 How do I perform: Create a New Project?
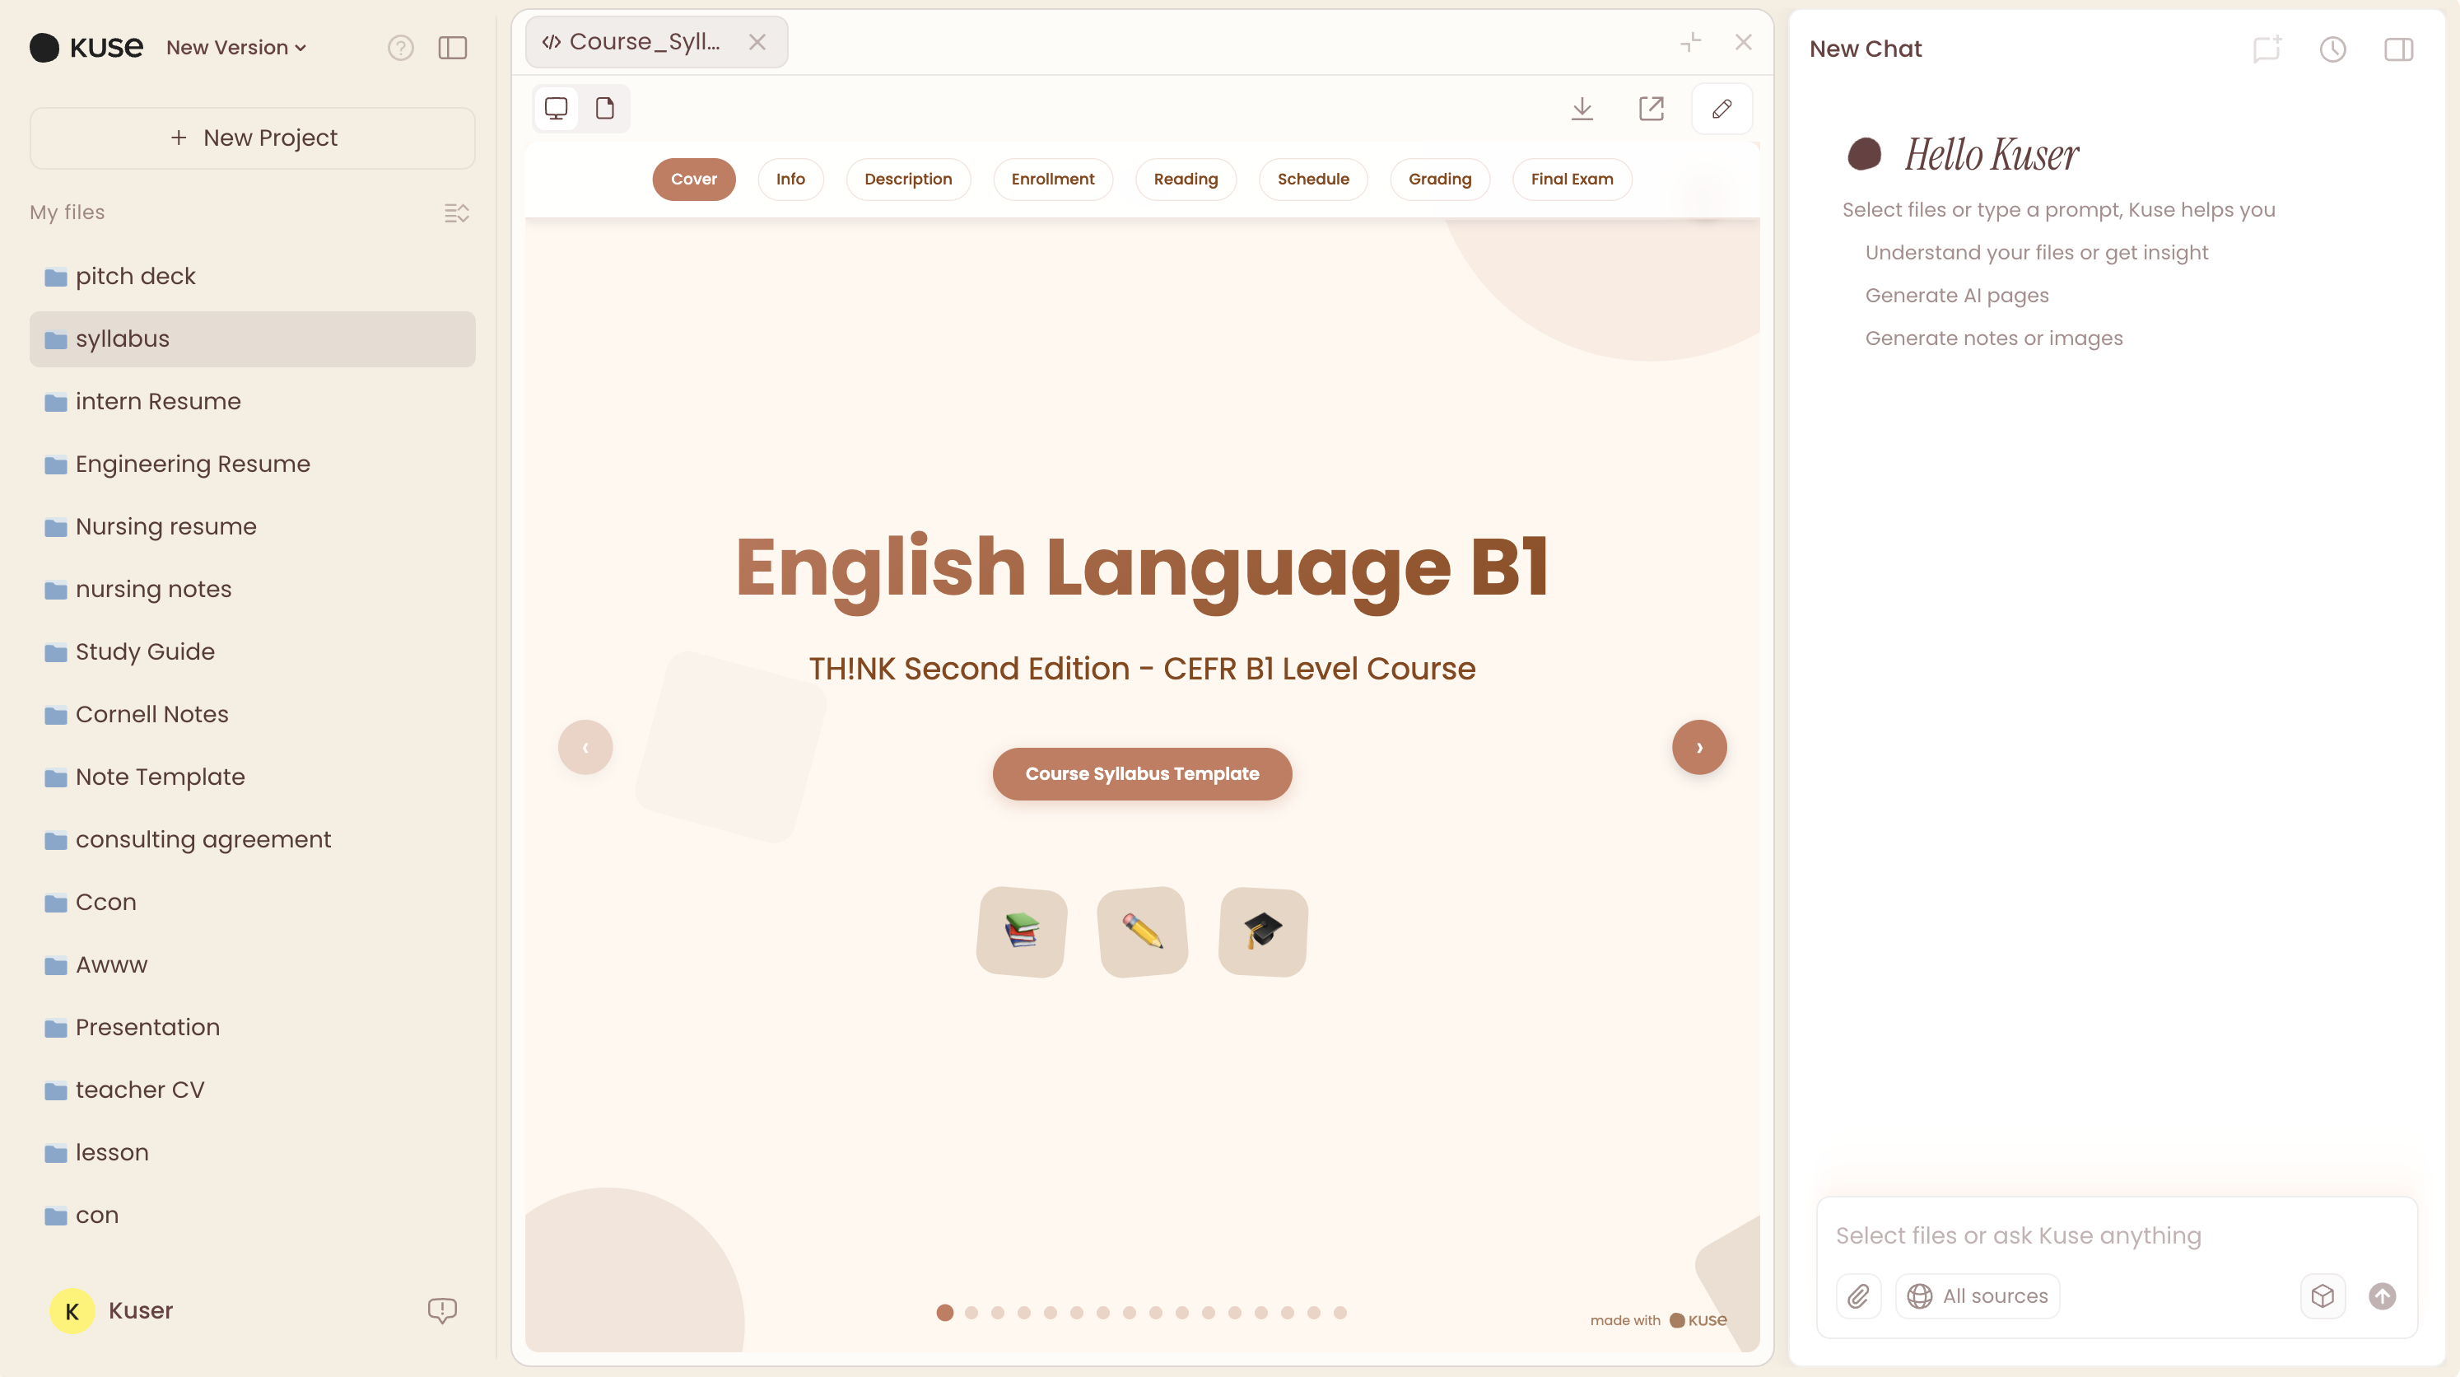point(252,138)
